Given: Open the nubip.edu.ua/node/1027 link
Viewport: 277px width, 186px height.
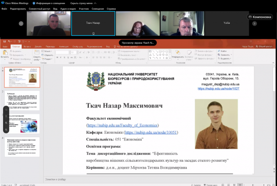Looking at the screenshot, I should point(219,89).
